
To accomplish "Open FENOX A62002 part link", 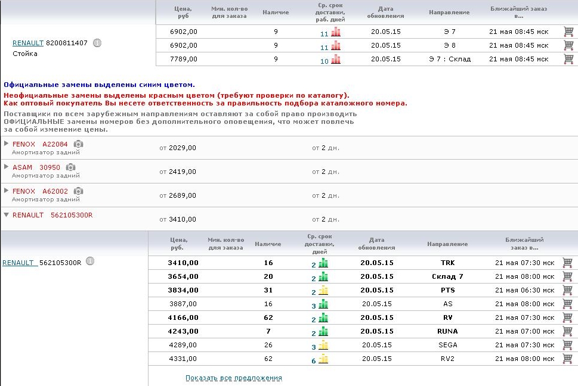I will (x=40, y=191).
